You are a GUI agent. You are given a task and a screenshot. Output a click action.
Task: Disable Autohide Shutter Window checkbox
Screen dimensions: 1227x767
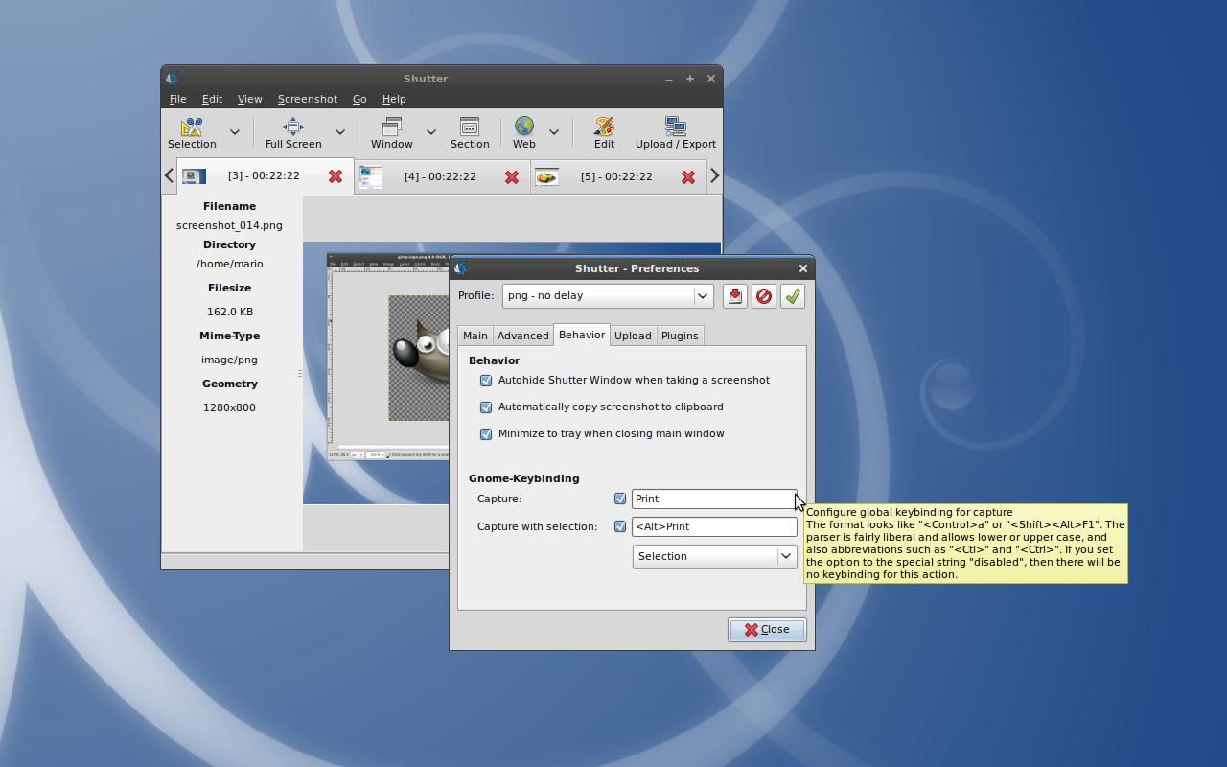tap(486, 381)
